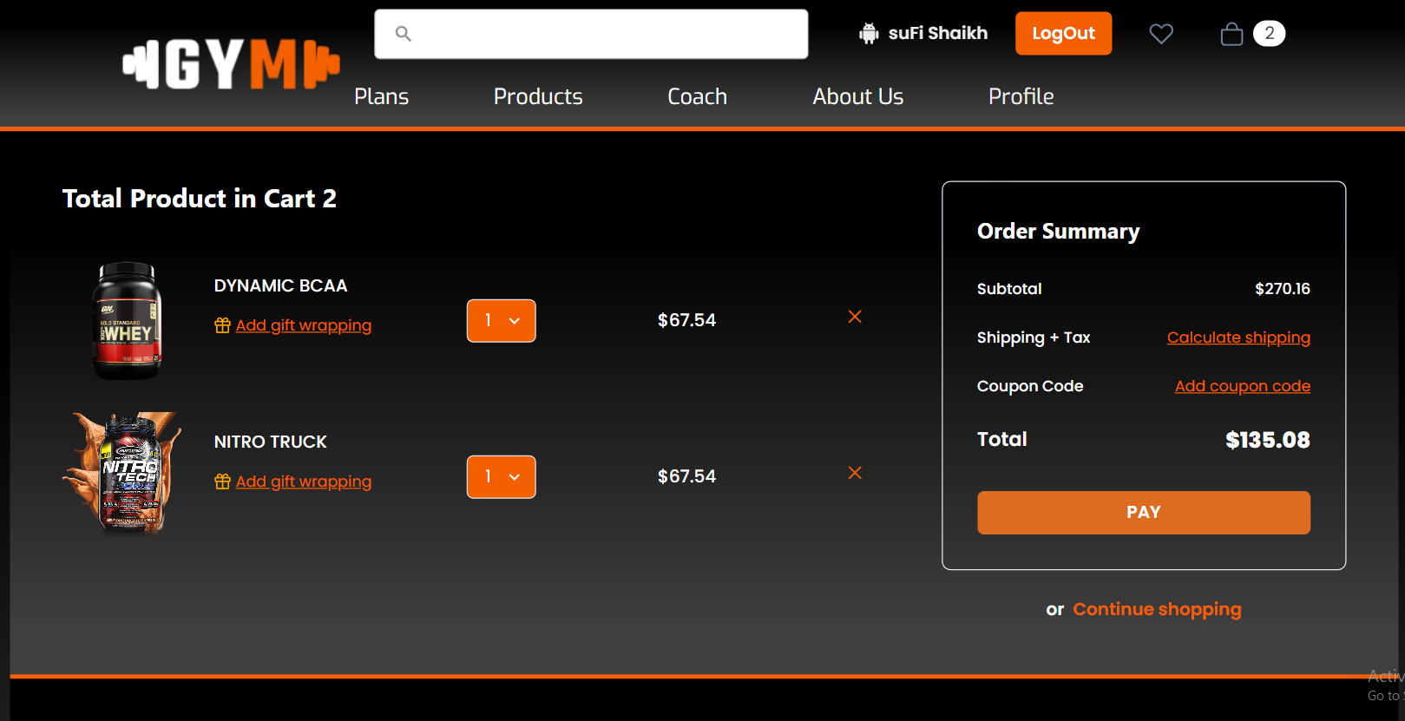Click the GYM logo
Image resolution: width=1405 pixels, height=721 pixels.
coord(231,64)
